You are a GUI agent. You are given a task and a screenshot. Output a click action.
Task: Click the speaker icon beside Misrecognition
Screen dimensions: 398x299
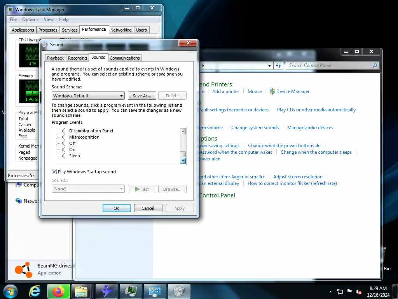(64, 137)
